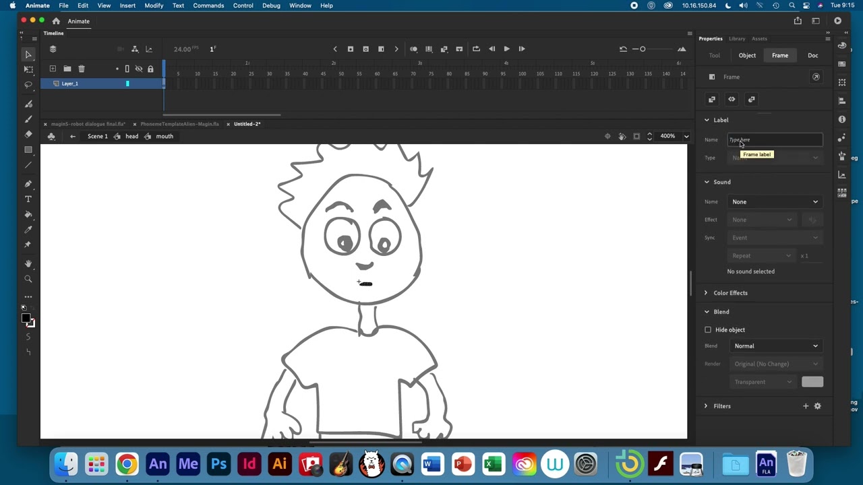
Task: Delete layer with the trash icon
Action: [x=82, y=69]
